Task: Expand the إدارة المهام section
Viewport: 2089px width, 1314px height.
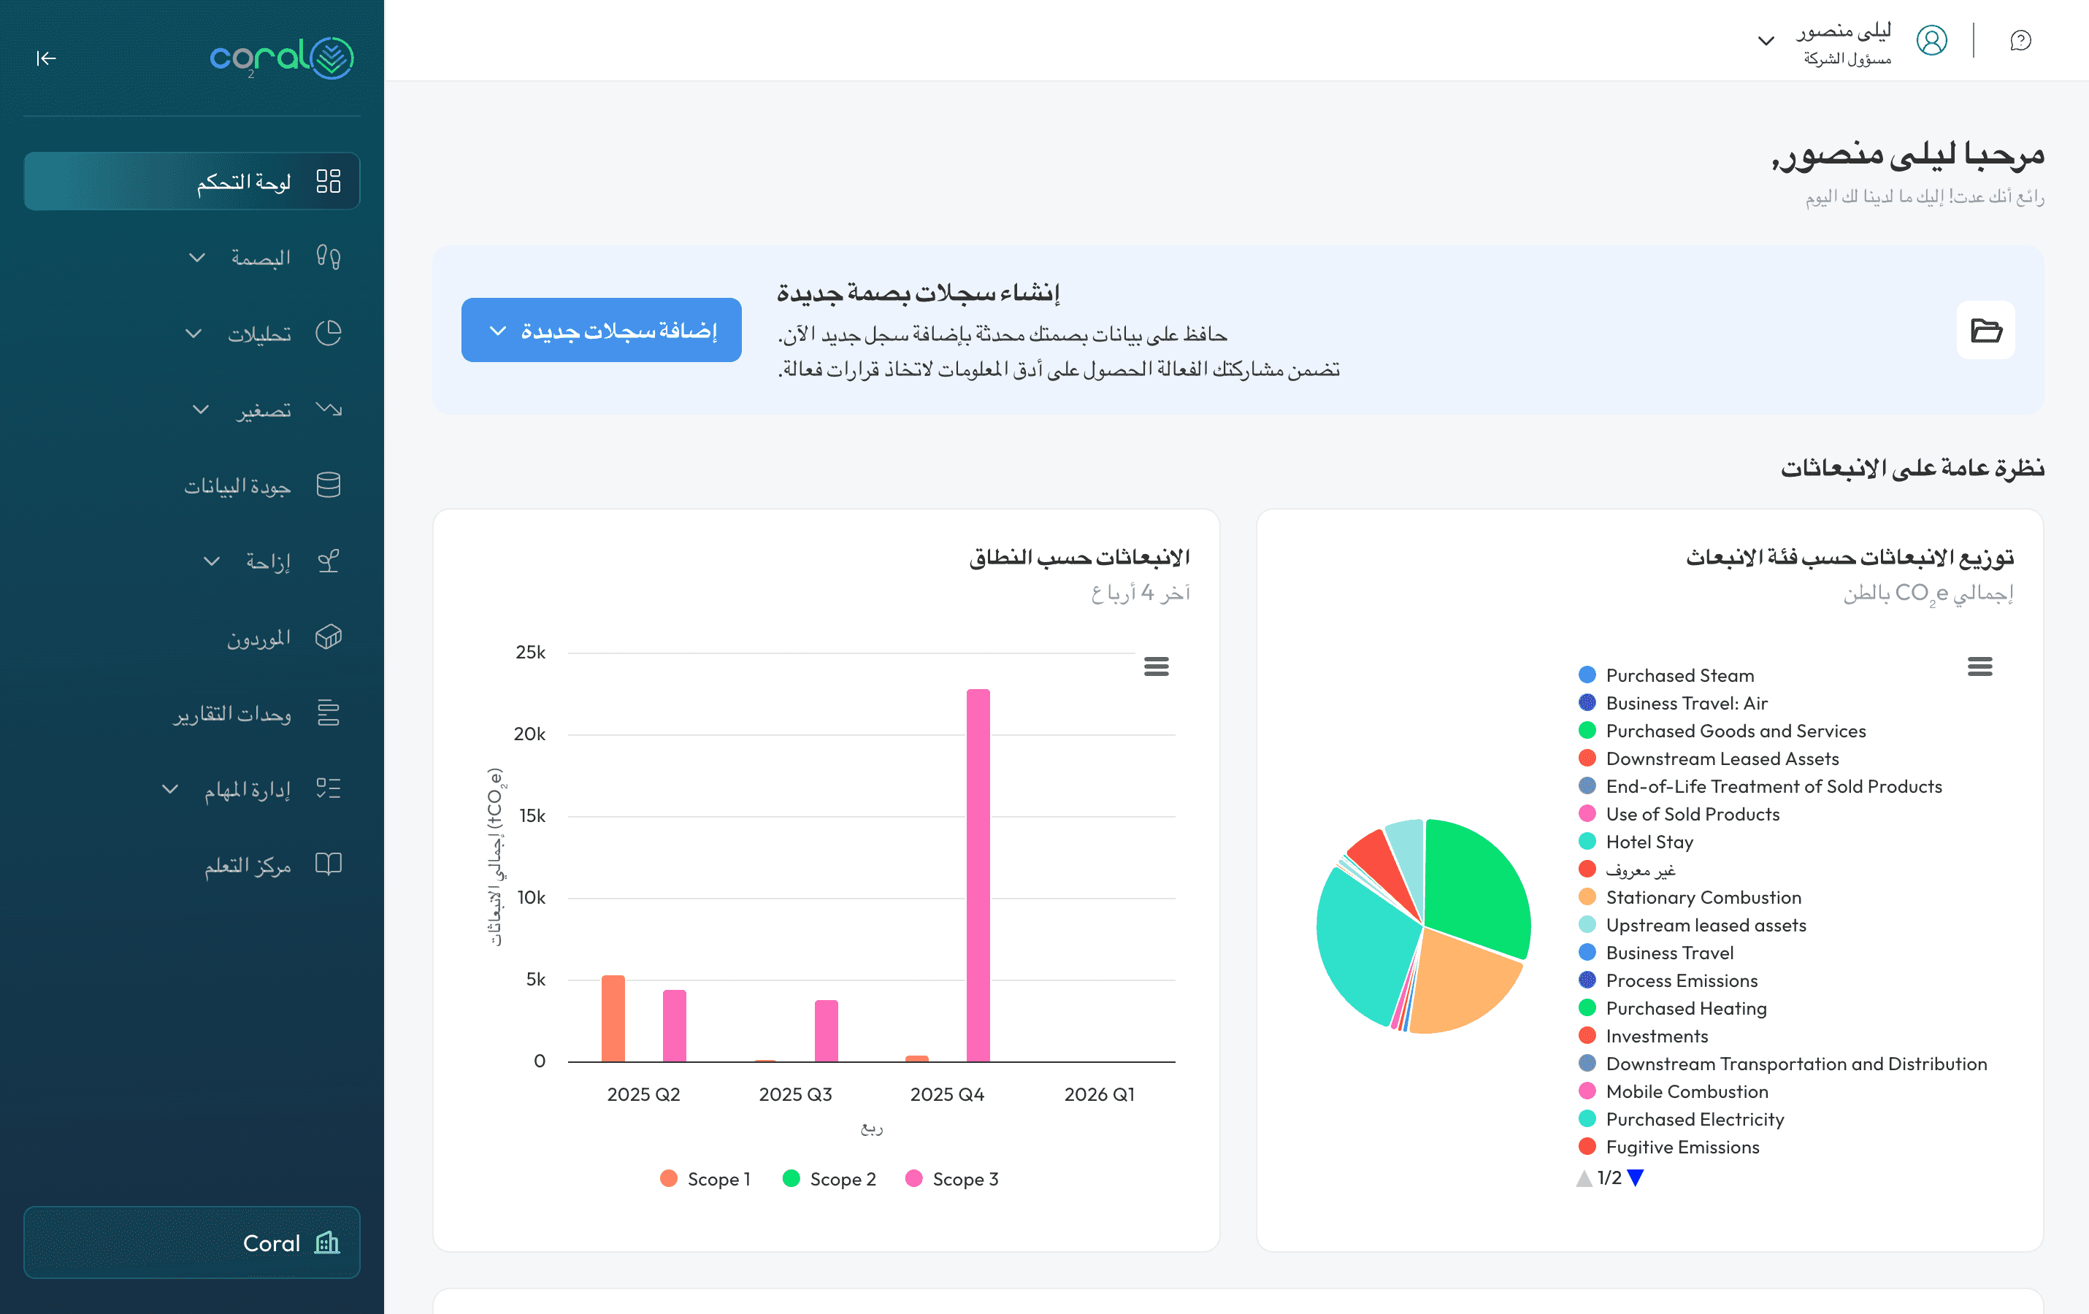Action: coord(170,788)
